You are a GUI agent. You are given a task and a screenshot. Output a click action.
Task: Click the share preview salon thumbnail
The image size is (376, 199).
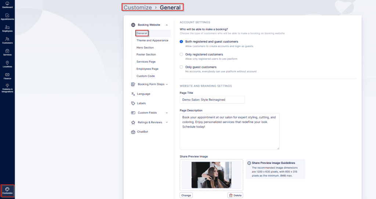(x=211, y=175)
